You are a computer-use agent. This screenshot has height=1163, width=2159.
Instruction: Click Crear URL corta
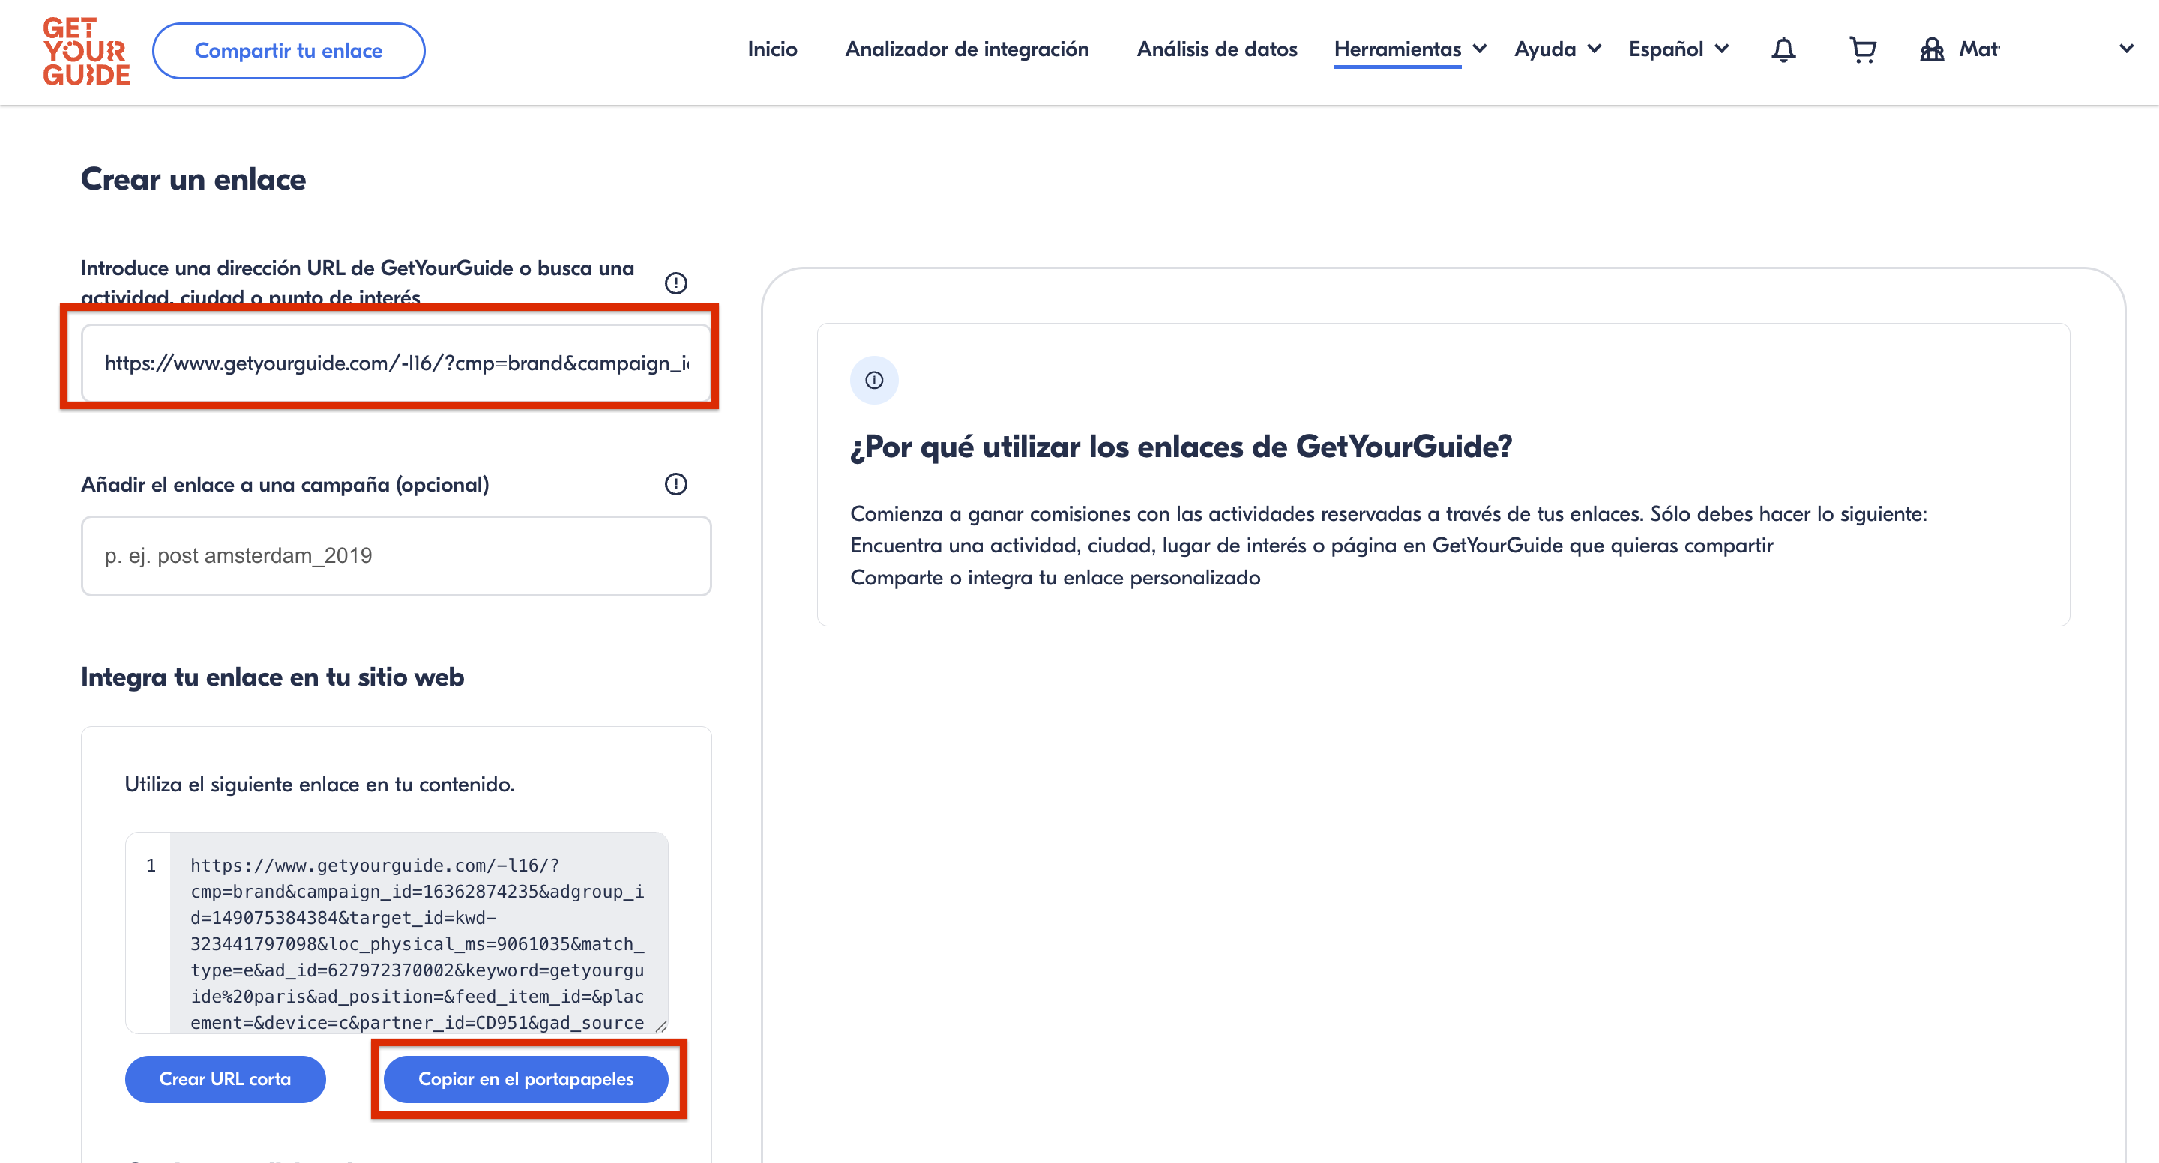225,1079
